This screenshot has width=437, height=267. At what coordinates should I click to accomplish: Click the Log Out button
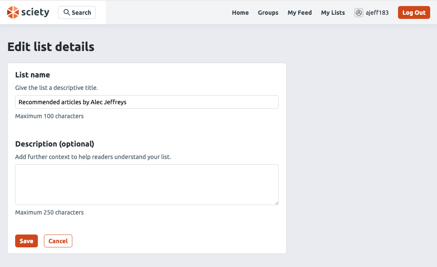pos(414,12)
